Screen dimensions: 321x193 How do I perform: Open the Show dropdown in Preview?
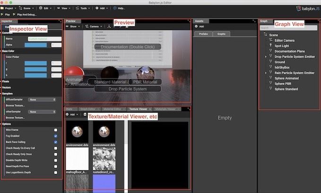pyautogui.click(x=73, y=26)
